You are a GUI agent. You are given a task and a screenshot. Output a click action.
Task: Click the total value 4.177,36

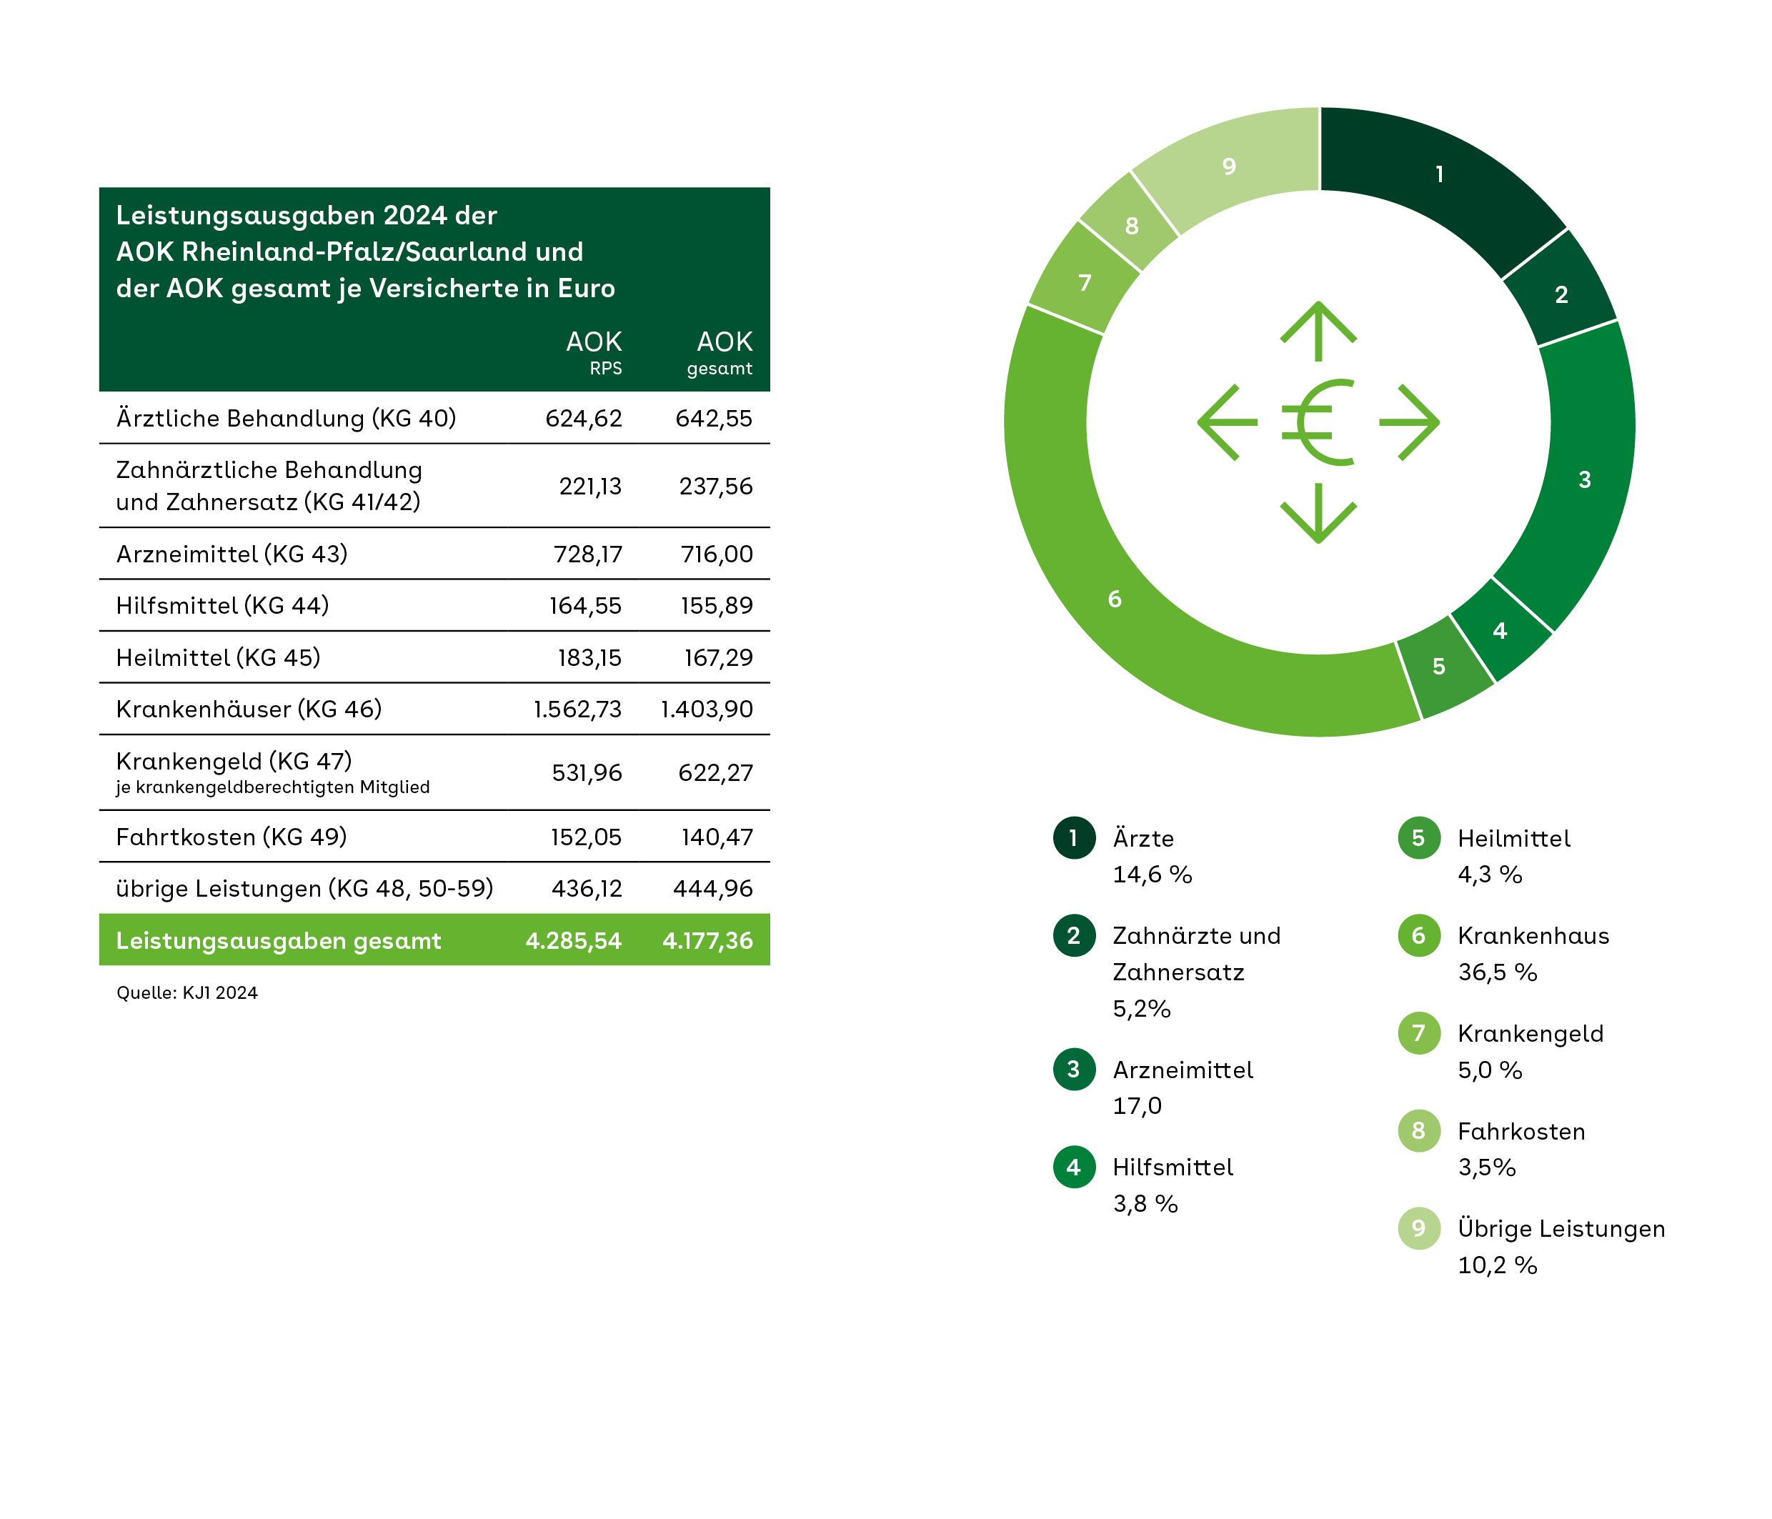coord(707,941)
